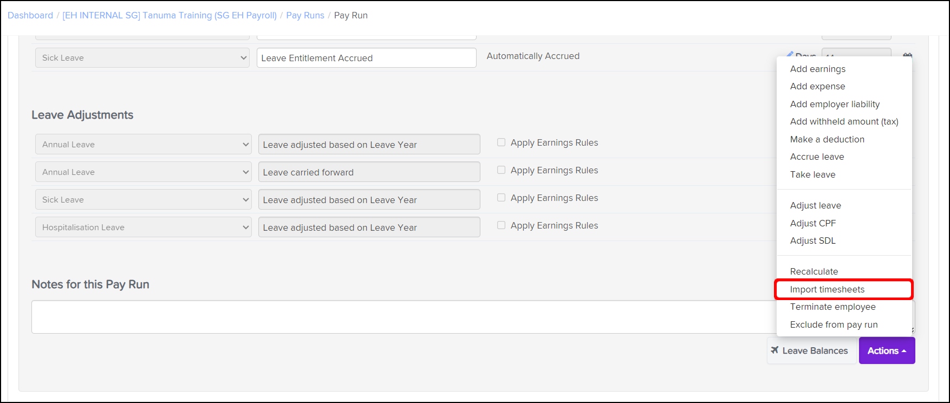Click the Automatically Accrued text
This screenshot has height=403, width=950.
(x=533, y=56)
